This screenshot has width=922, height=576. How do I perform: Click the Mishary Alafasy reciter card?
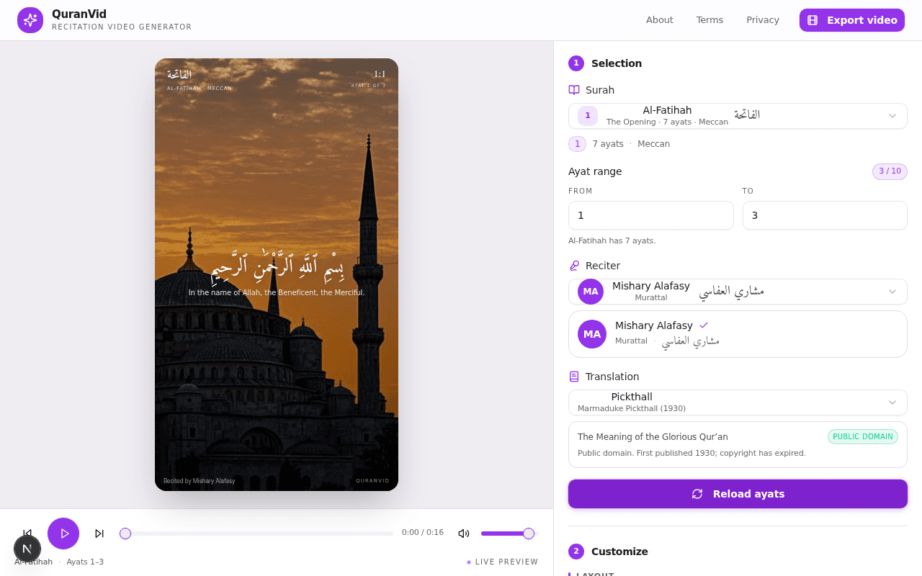(738, 334)
